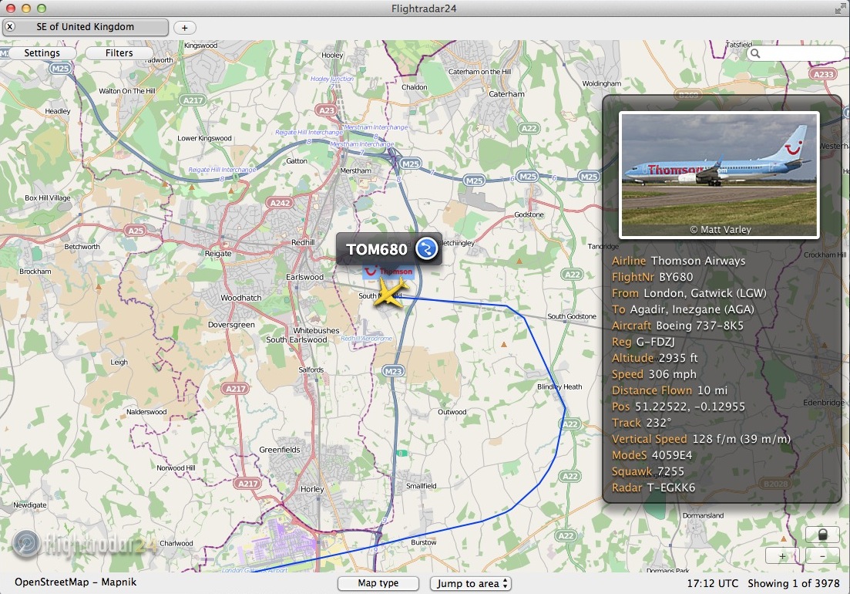Viewport: 850px width, 594px height.
Task: Open the blue route icon beside TOM680
Action: click(x=427, y=249)
